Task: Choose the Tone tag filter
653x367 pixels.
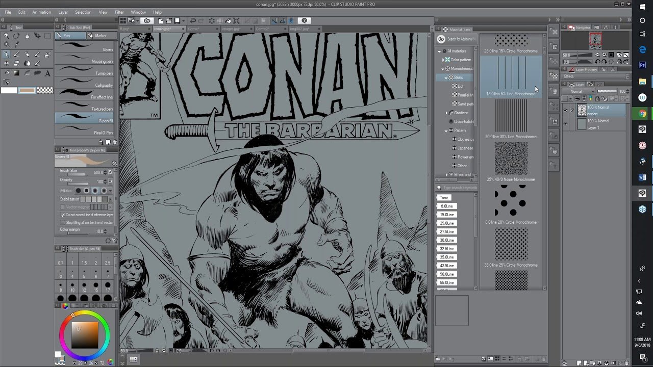Action: pyautogui.click(x=444, y=198)
